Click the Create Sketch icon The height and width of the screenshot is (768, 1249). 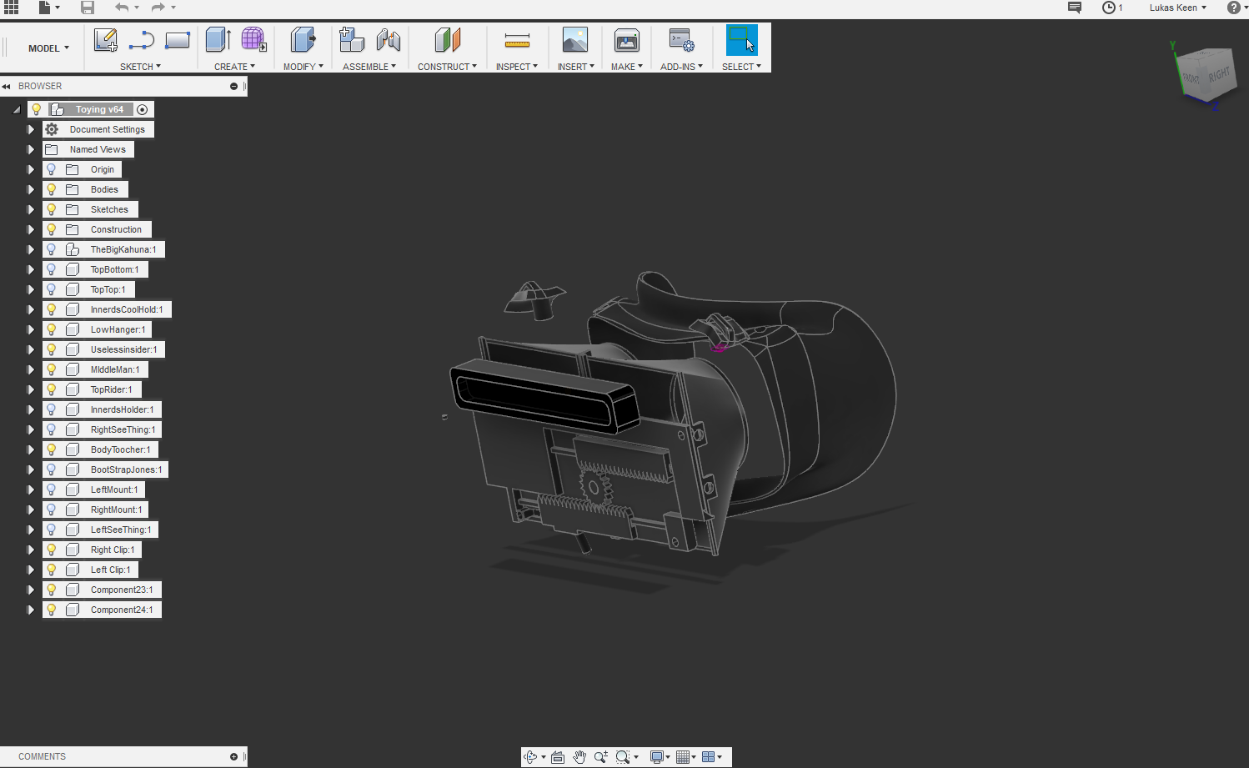[x=106, y=40]
